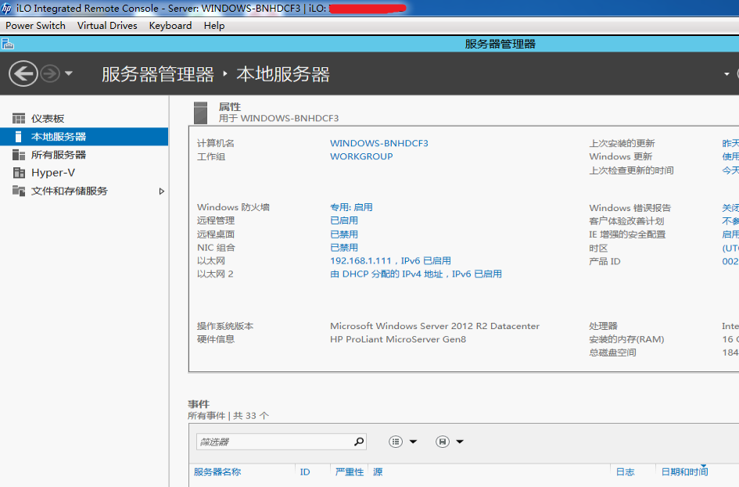
Task: Click the 文件和存储服务 sidebar icon
Action: click(x=19, y=191)
